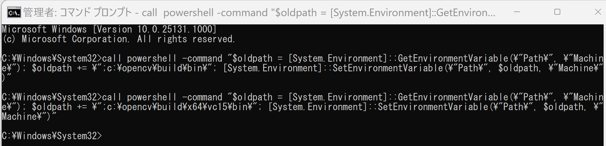The height and width of the screenshot is (146, 606).
Task: Click the 管理者: コマンド プロンプト title text
Action: click(77, 13)
